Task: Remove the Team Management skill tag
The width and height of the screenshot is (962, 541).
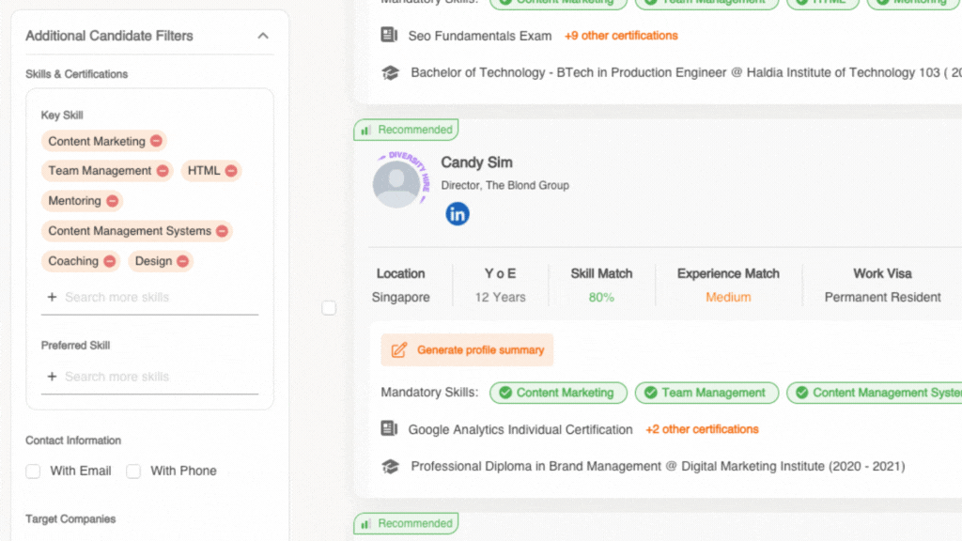Action: [163, 171]
